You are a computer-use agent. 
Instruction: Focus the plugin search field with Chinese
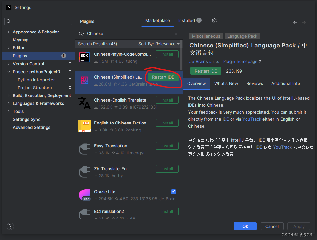coord(129,34)
